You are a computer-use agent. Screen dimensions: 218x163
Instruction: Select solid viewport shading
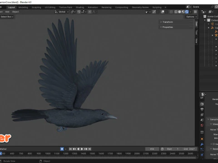pos(179,12)
